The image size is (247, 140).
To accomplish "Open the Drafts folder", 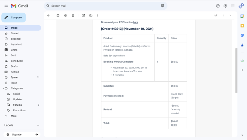I will pyautogui.click(x=21, y=66).
